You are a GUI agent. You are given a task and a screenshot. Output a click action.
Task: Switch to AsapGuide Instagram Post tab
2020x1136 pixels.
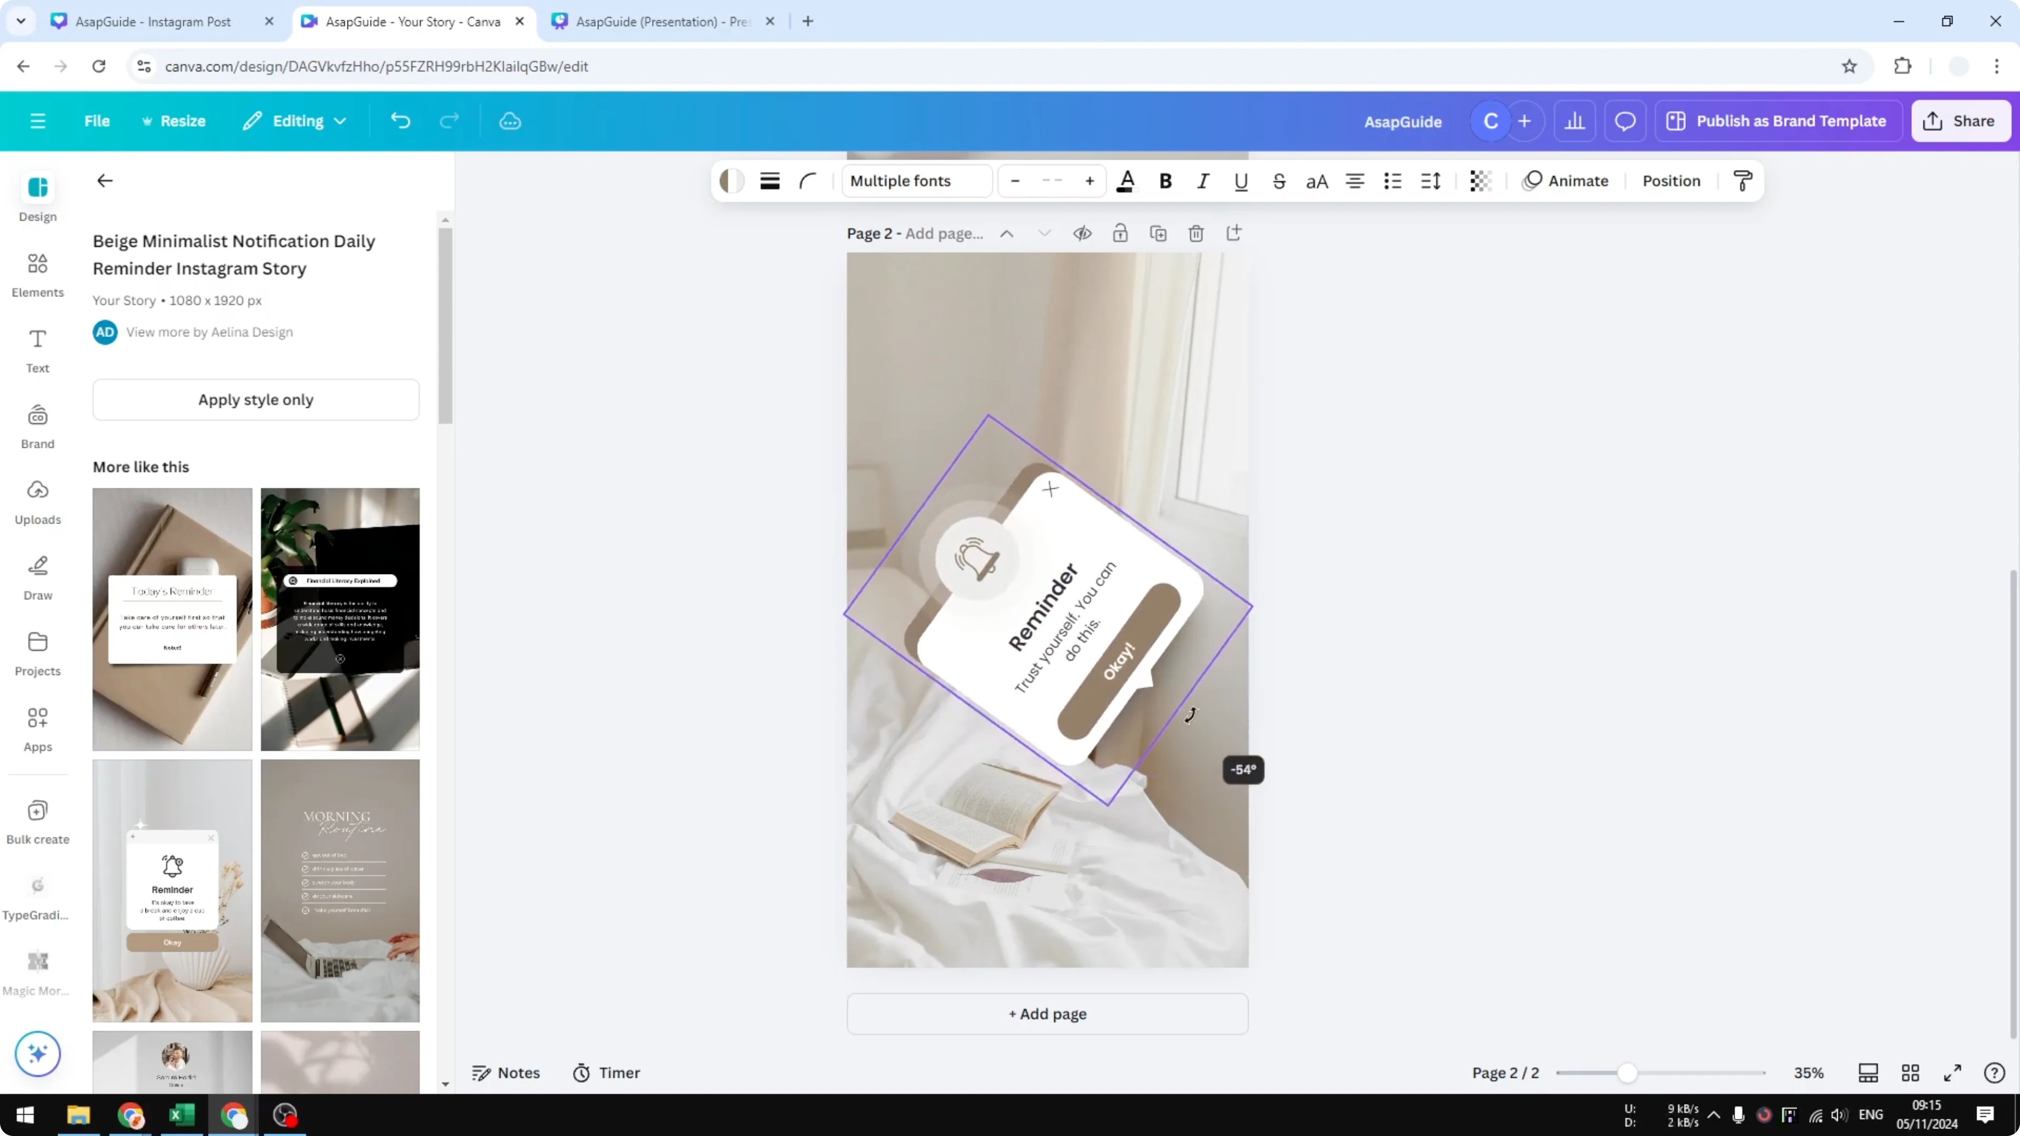[x=153, y=22]
